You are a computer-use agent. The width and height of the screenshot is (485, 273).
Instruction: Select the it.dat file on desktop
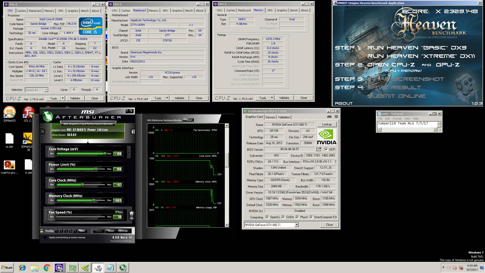tap(28, 167)
